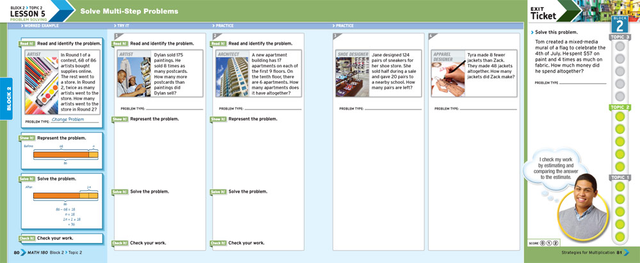Screen dimensions: 640x263
Task: Click the blue arrow next to page 80
Action: click(x=23, y=253)
